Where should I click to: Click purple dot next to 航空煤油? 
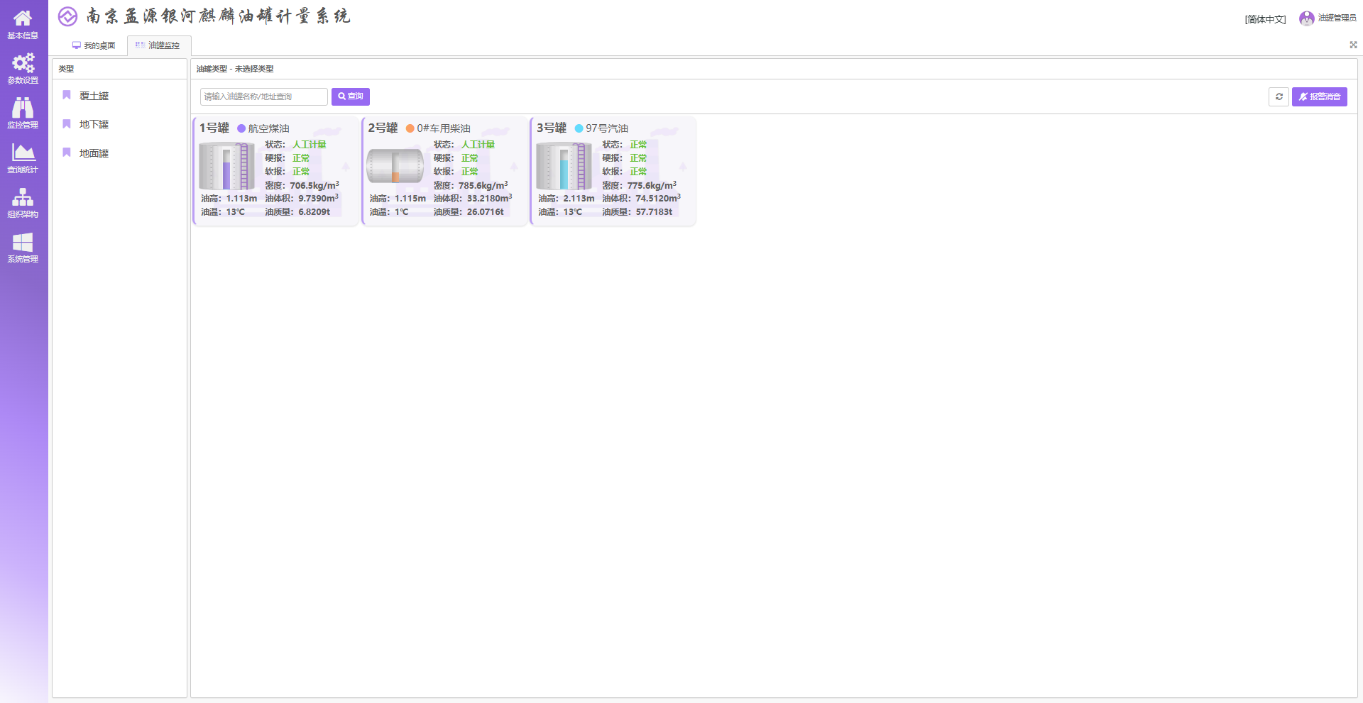pos(241,128)
